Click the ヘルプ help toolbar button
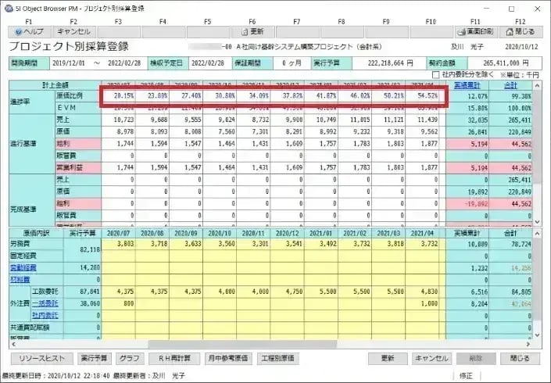This screenshot has width=551, height=383. click(x=29, y=32)
